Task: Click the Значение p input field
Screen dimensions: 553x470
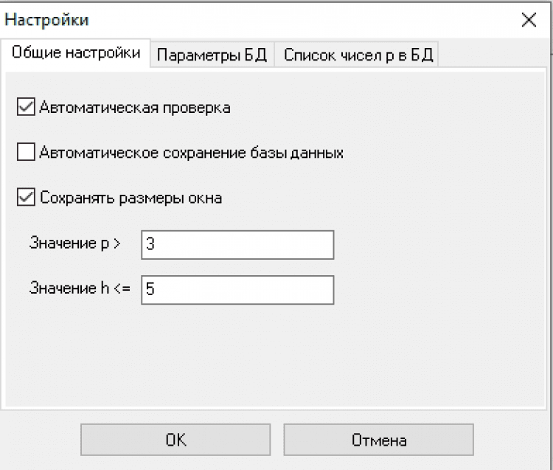Action: [x=237, y=244]
